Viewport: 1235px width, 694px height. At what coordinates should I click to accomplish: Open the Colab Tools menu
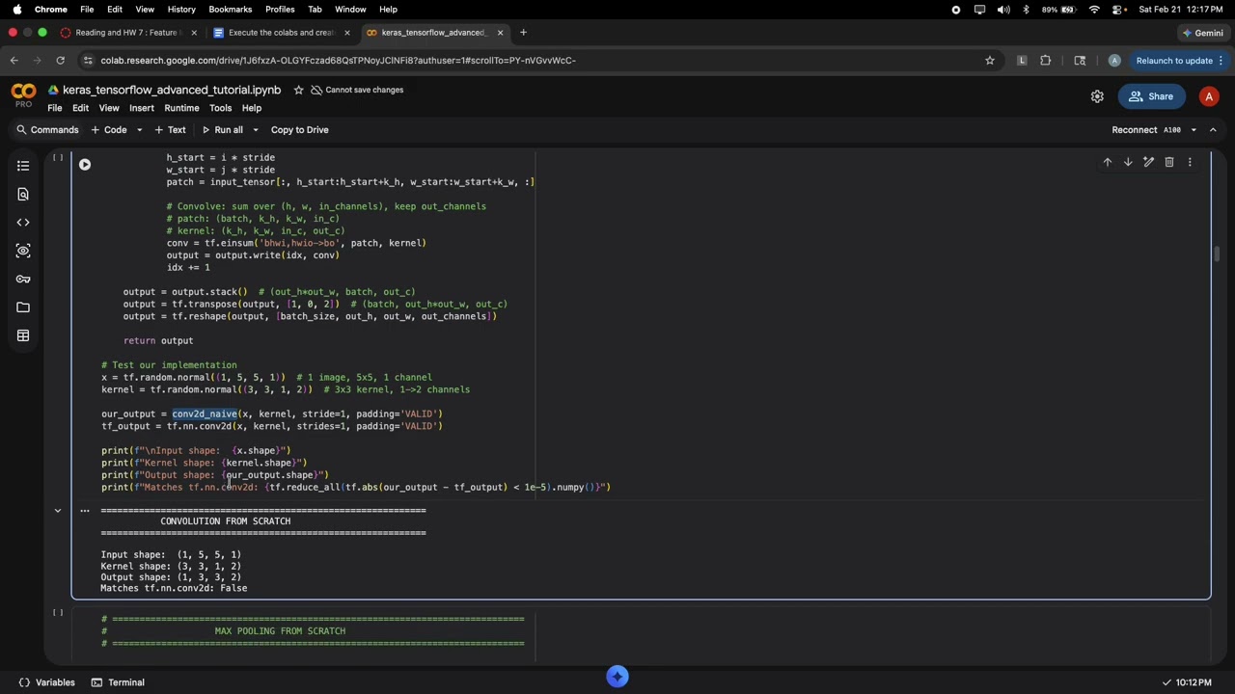pos(220,108)
